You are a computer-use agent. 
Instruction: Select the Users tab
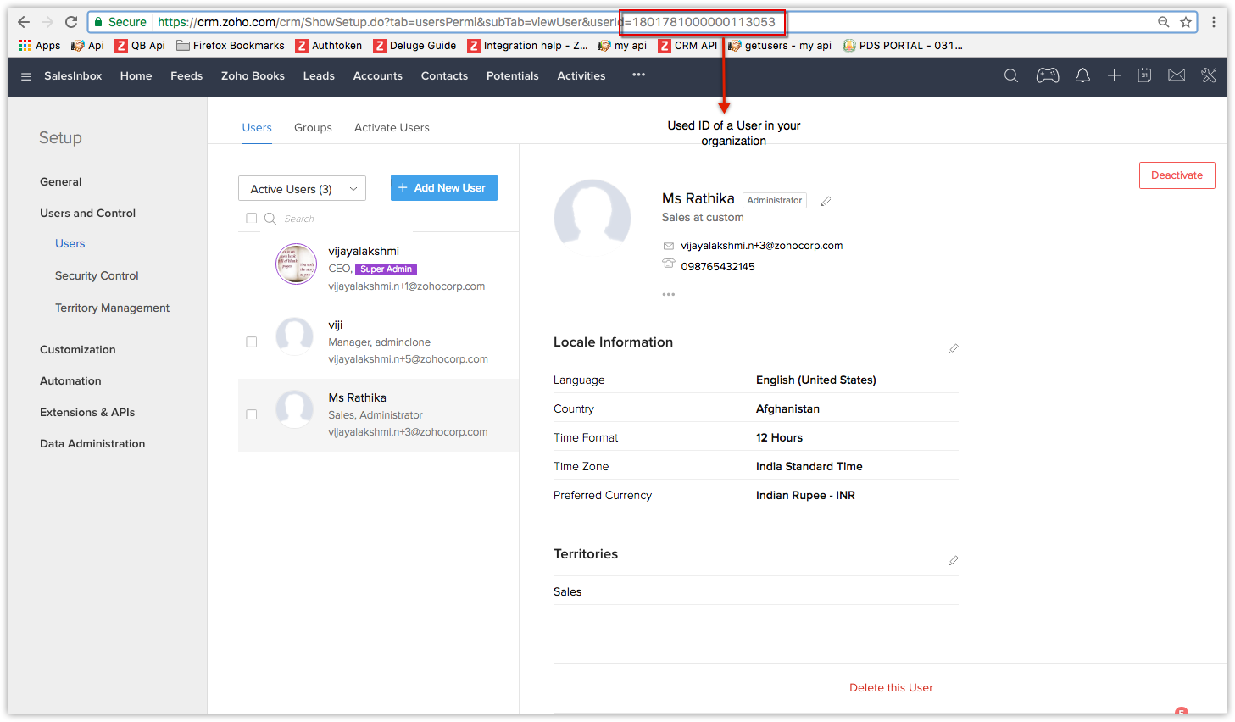257,127
